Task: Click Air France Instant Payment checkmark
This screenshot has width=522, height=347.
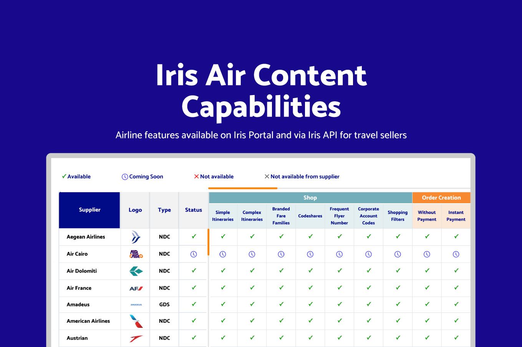Action: (x=456, y=288)
